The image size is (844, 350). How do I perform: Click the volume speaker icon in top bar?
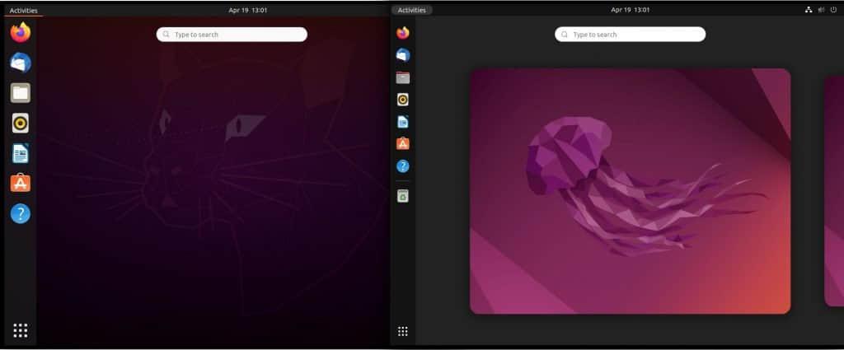(x=821, y=10)
